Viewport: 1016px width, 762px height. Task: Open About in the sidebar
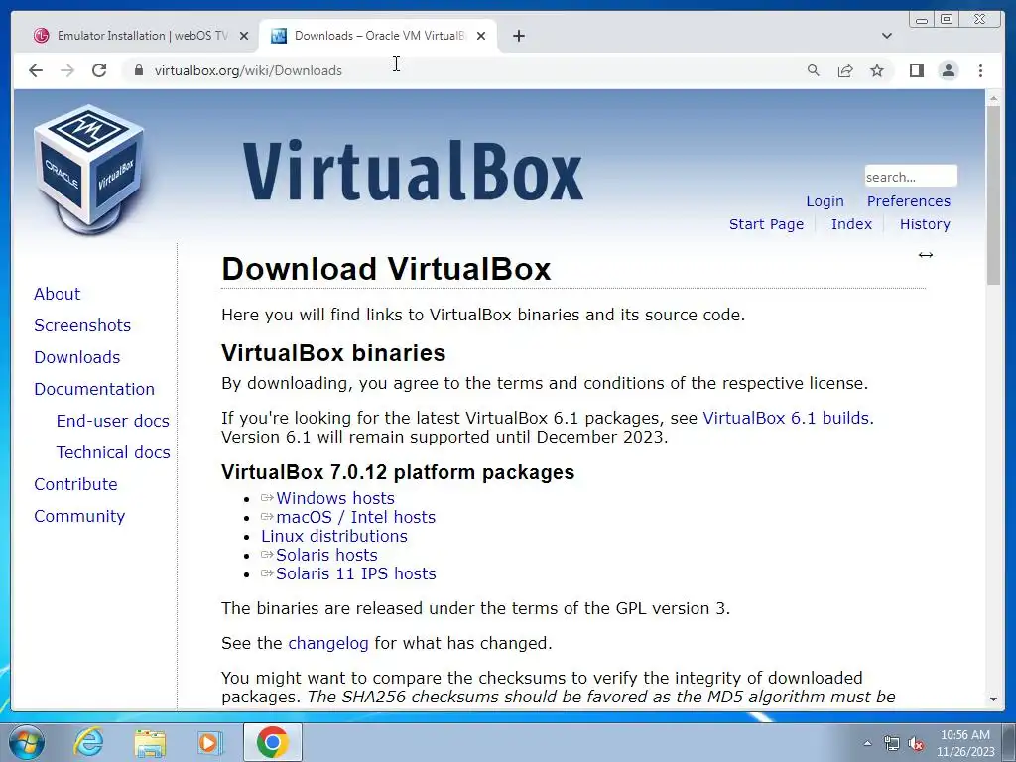[57, 294]
